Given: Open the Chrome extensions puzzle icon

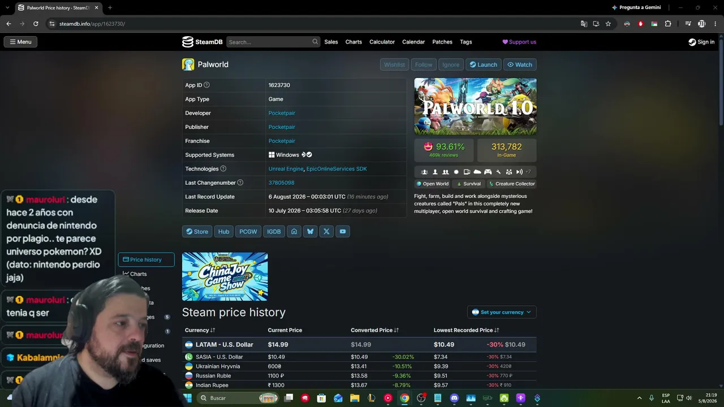Looking at the screenshot, I should click(668, 24).
